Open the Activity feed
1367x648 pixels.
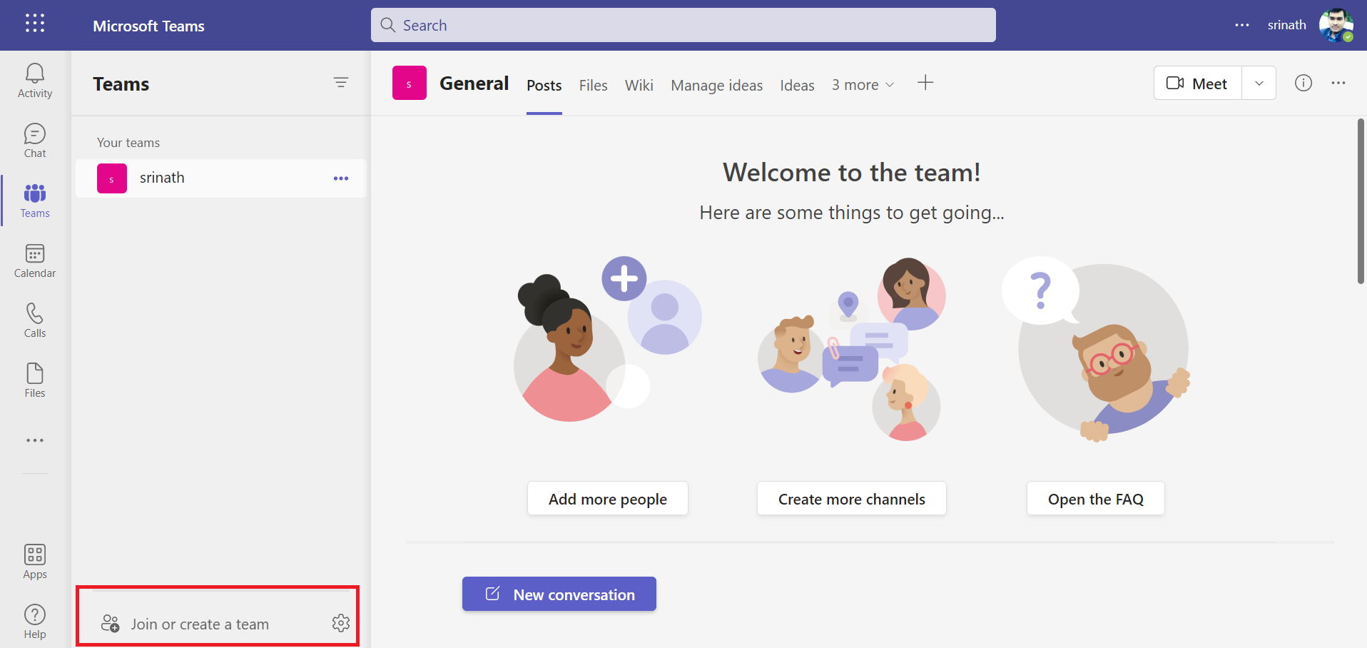coord(35,81)
